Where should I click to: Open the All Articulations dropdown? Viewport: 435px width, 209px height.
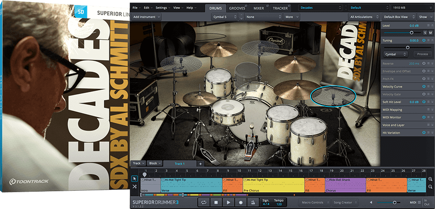[364, 17]
